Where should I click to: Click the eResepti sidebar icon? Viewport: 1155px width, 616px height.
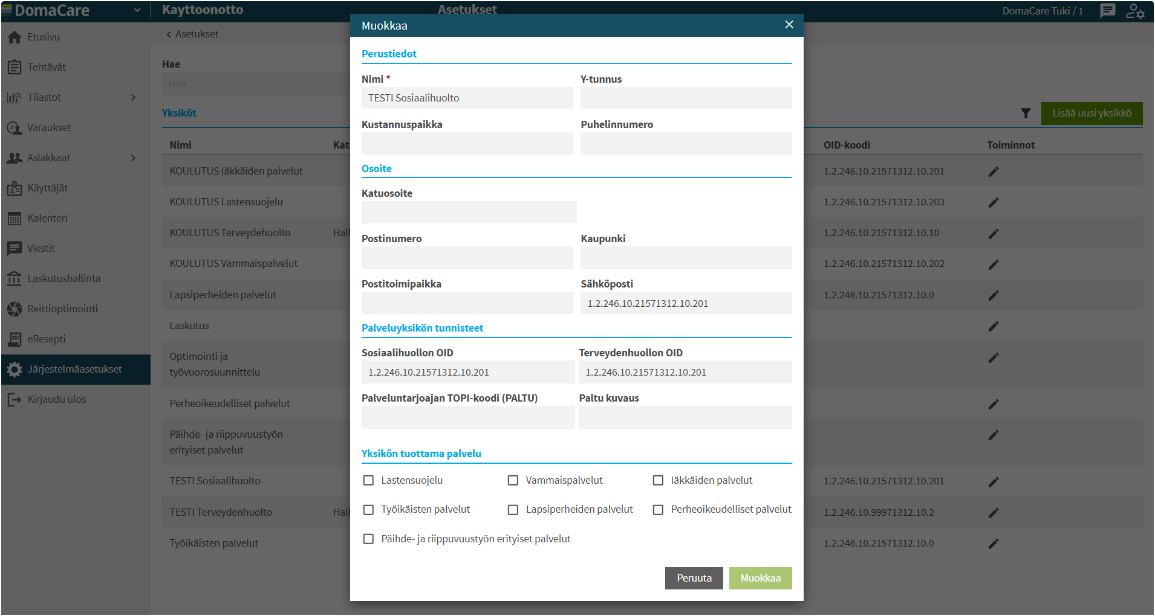click(15, 339)
